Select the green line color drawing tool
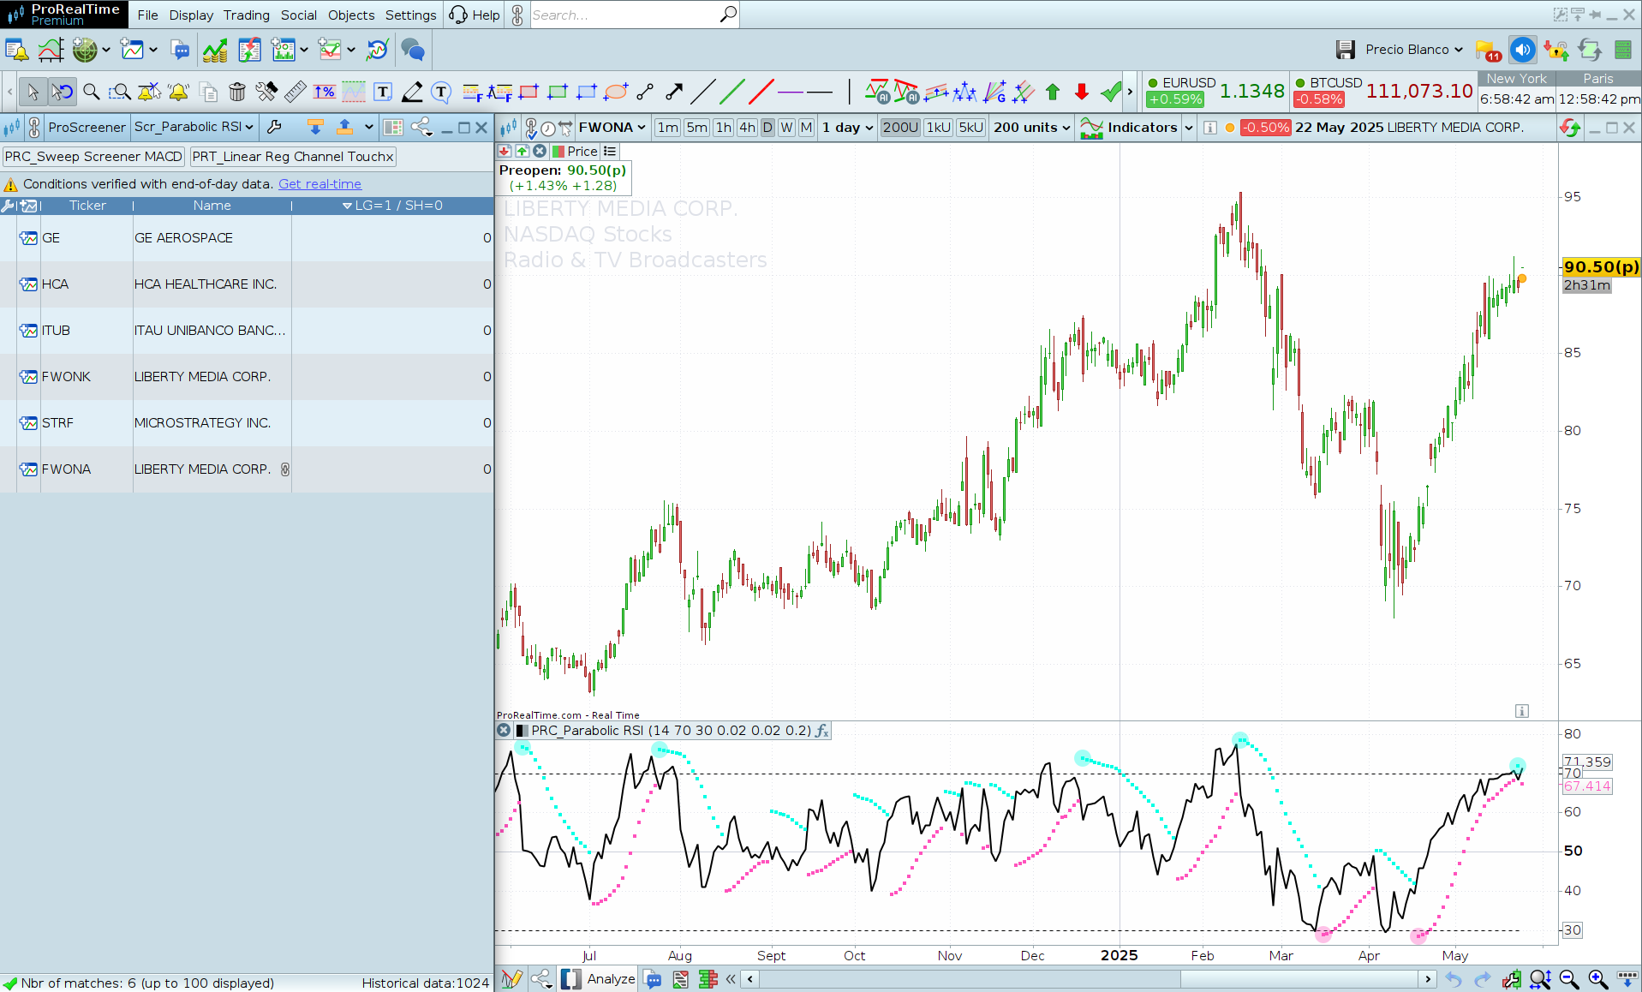 click(x=732, y=92)
